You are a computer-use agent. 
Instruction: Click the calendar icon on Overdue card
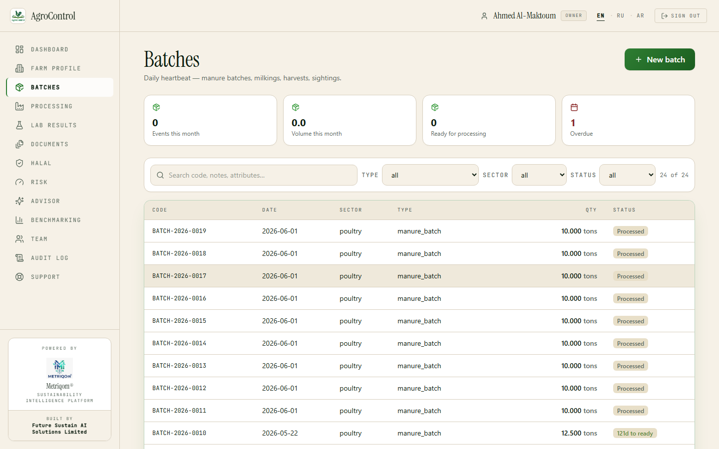pyautogui.click(x=574, y=107)
